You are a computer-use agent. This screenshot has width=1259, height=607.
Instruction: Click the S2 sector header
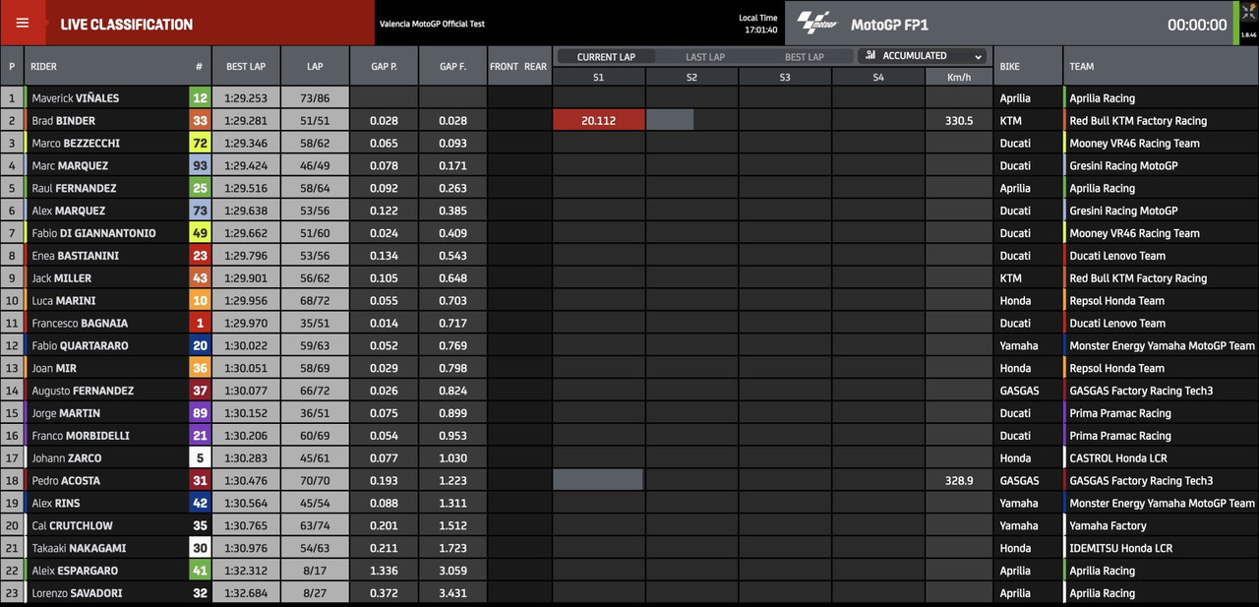pyautogui.click(x=691, y=77)
